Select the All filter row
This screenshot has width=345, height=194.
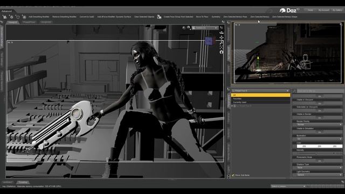click(x=260, y=95)
